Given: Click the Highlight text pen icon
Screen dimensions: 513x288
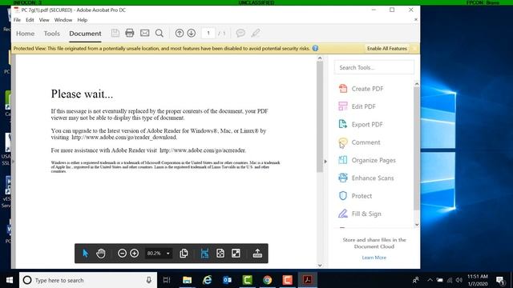Looking at the screenshot, I should pos(256,33).
